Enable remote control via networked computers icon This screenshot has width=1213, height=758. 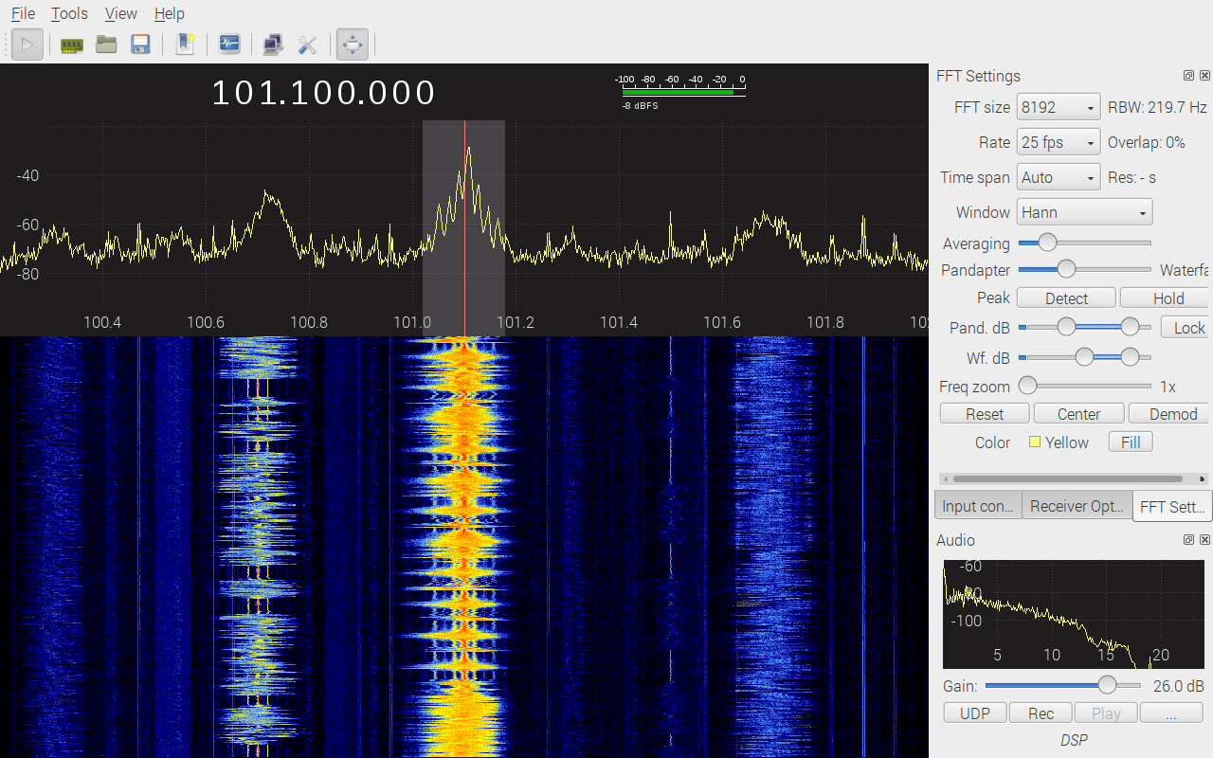pos(273,45)
